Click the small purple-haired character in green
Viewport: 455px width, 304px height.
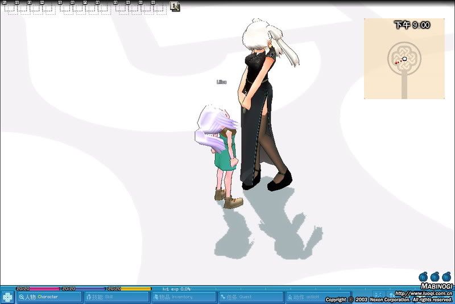point(222,154)
